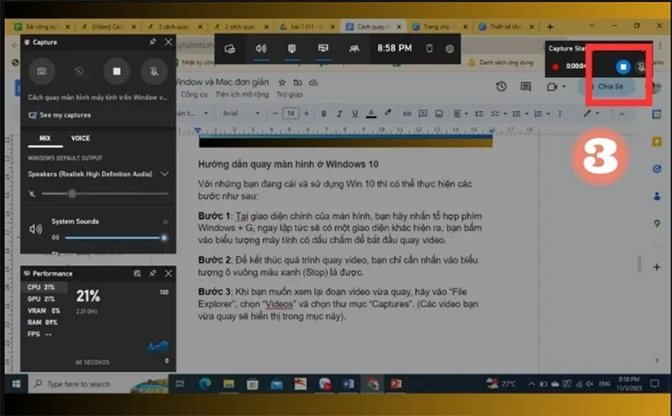Click the font size 14 field
The image size is (672, 416).
pyautogui.click(x=291, y=113)
